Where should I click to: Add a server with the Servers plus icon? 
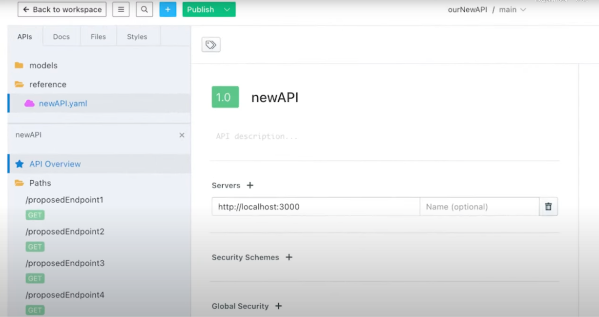(x=250, y=185)
